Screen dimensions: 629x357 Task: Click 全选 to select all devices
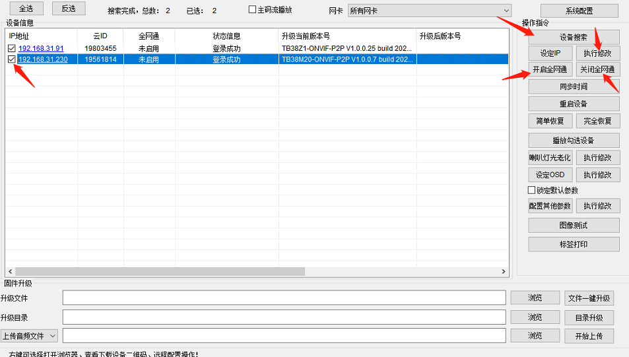(26, 9)
